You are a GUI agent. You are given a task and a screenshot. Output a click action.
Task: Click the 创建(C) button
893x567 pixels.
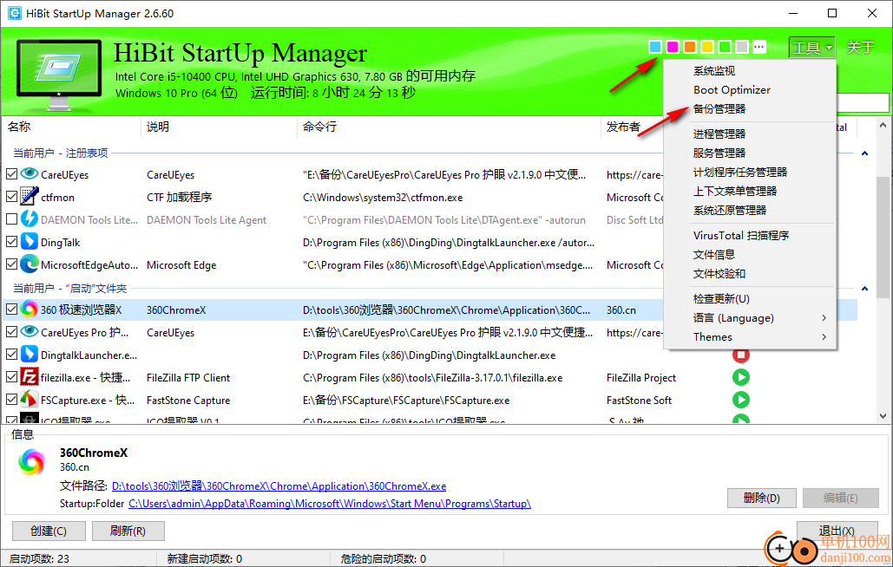pos(49,531)
